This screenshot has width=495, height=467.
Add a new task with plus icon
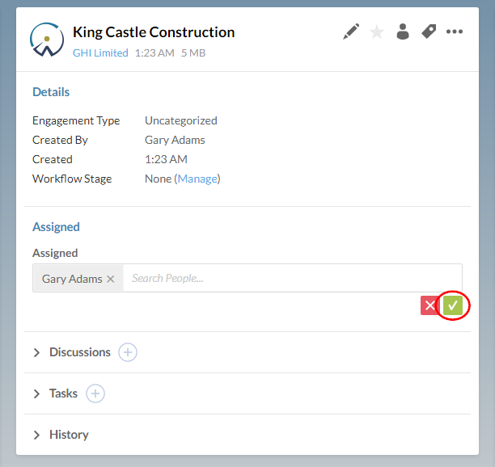95,393
